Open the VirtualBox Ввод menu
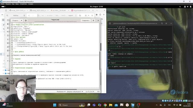 pos(17,4)
